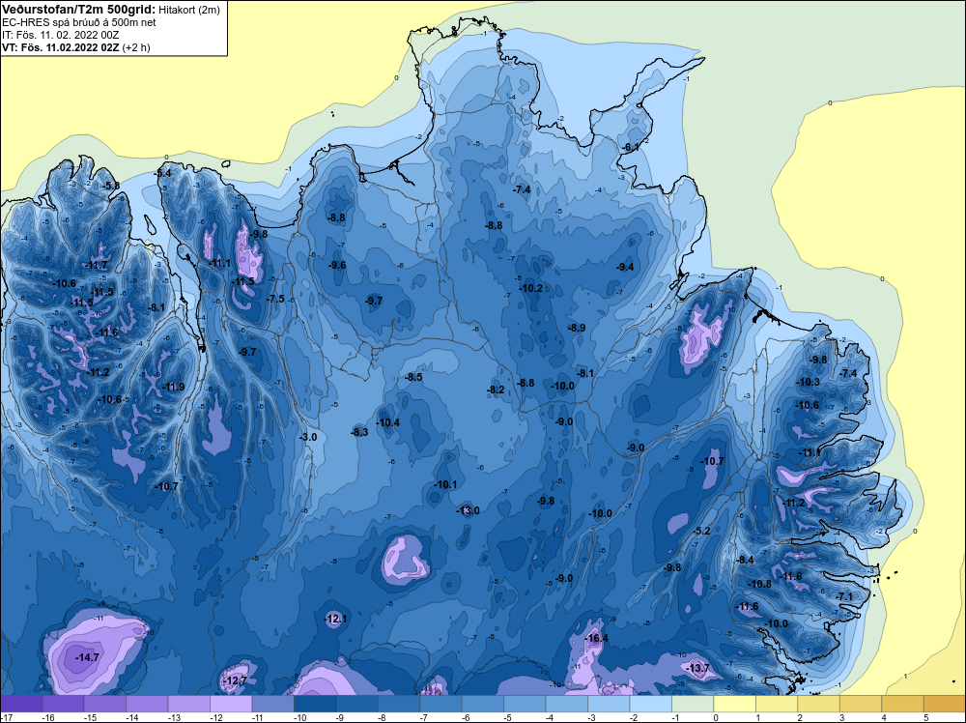This screenshot has height=723, width=966.
Task: Click the legend swatch between -17 and -16
Action: click(x=21, y=704)
